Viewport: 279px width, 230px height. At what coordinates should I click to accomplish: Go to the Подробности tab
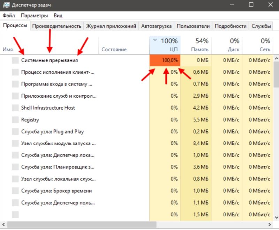231,26
